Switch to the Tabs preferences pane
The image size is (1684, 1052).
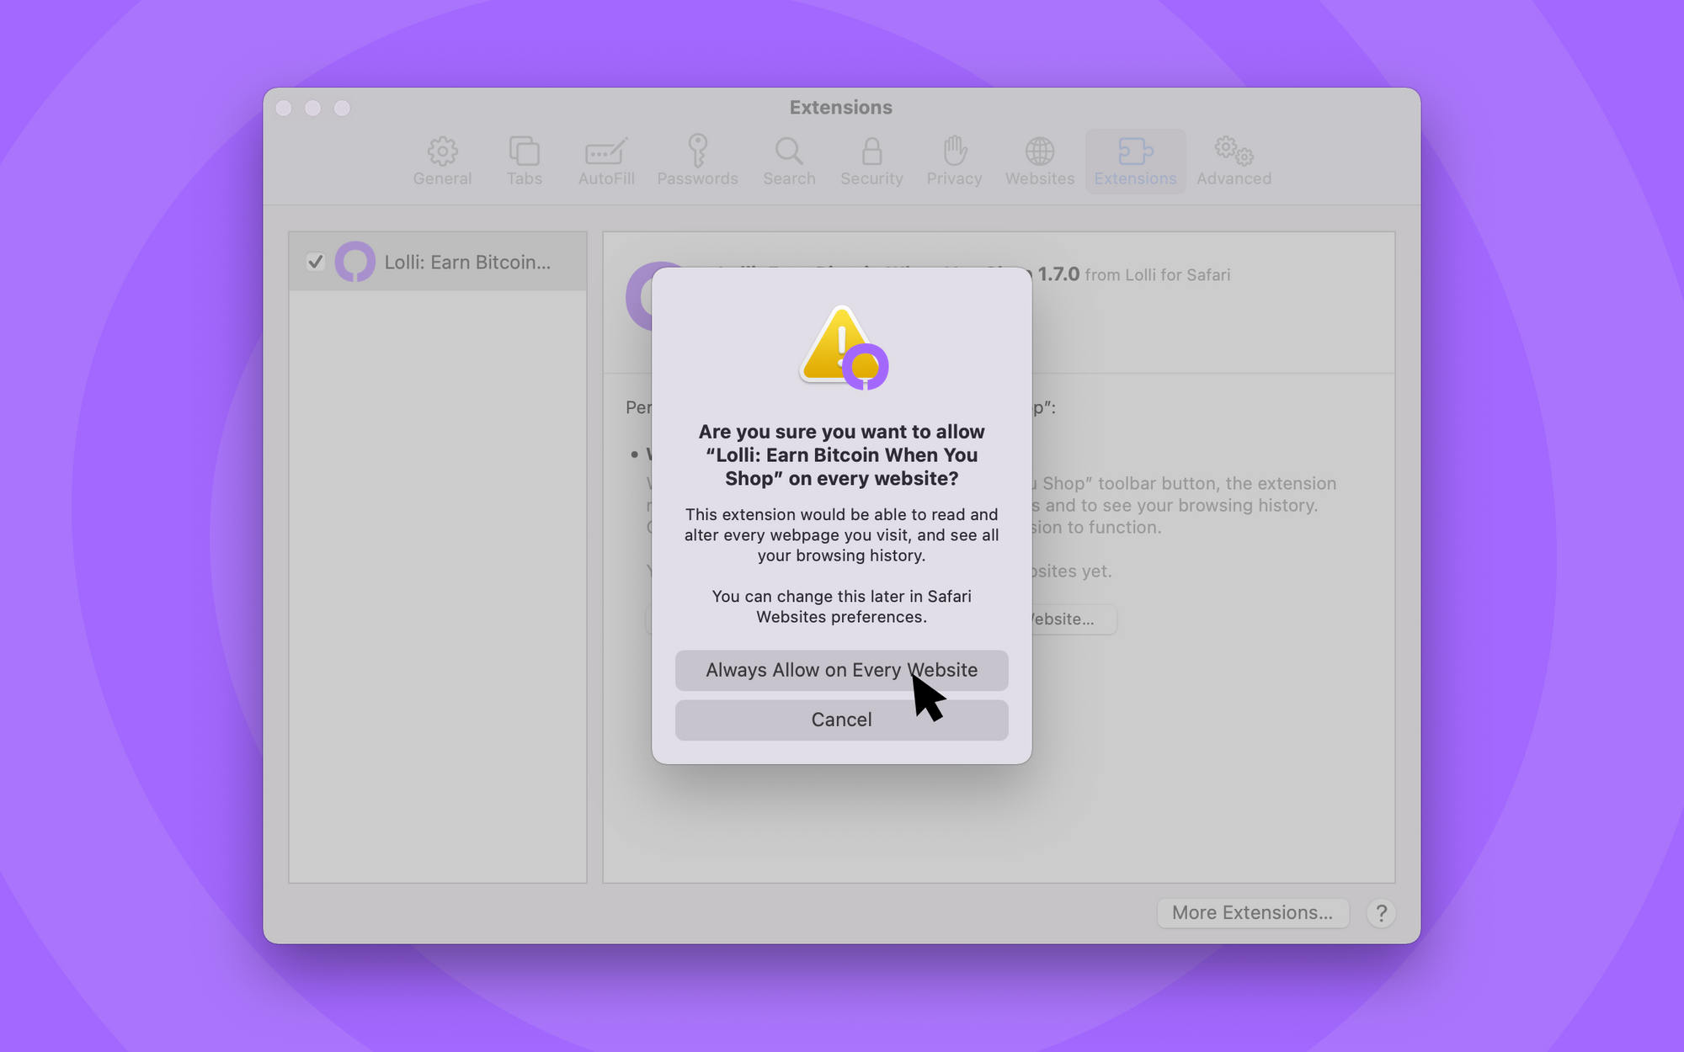(524, 161)
